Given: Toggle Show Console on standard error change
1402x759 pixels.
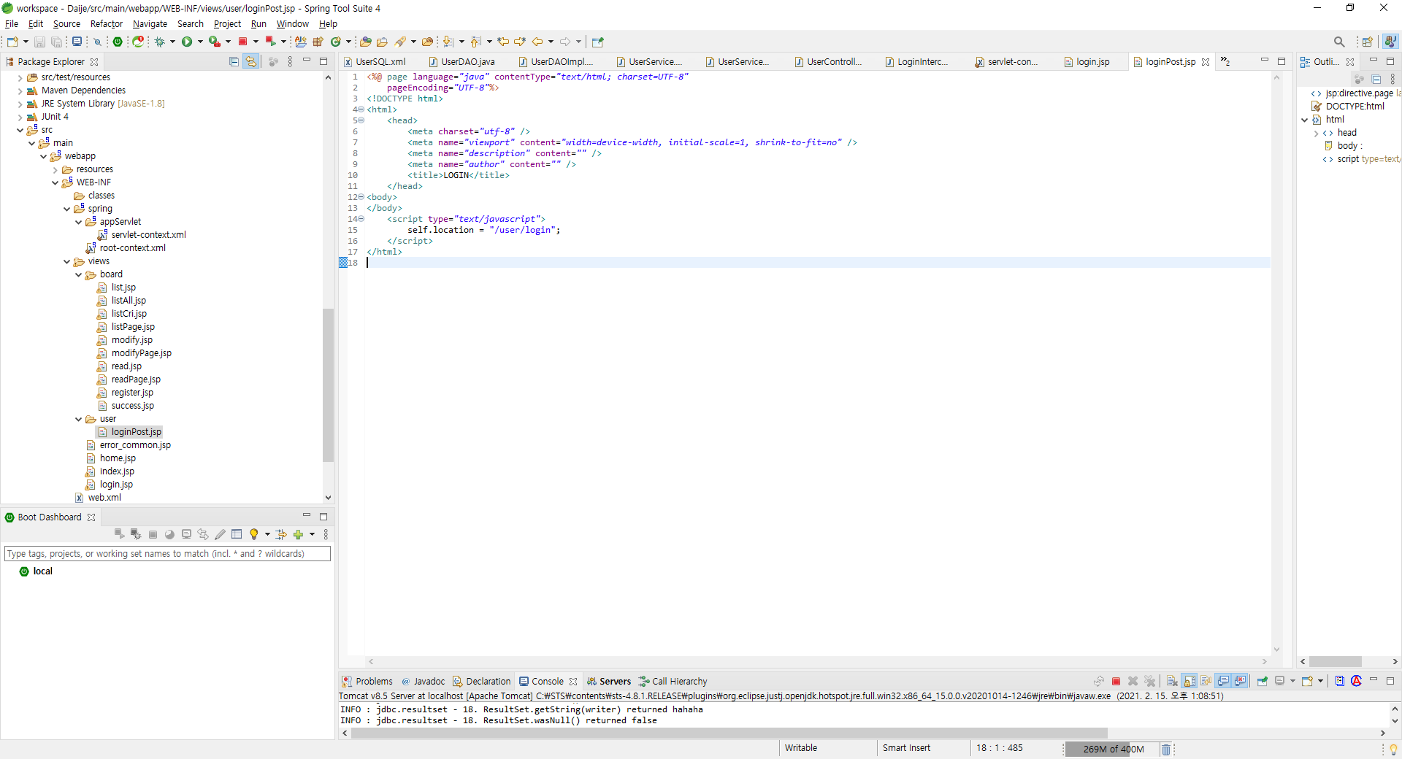Looking at the screenshot, I should click(1241, 681).
